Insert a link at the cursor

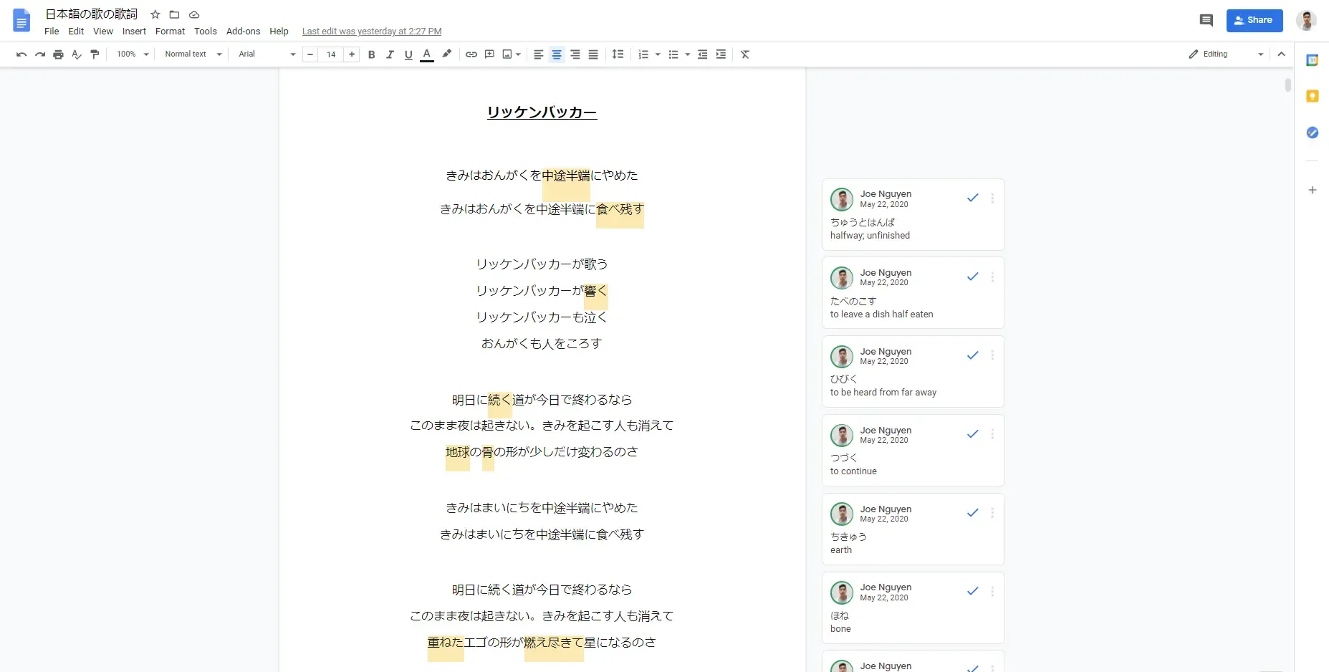click(x=471, y=54)
